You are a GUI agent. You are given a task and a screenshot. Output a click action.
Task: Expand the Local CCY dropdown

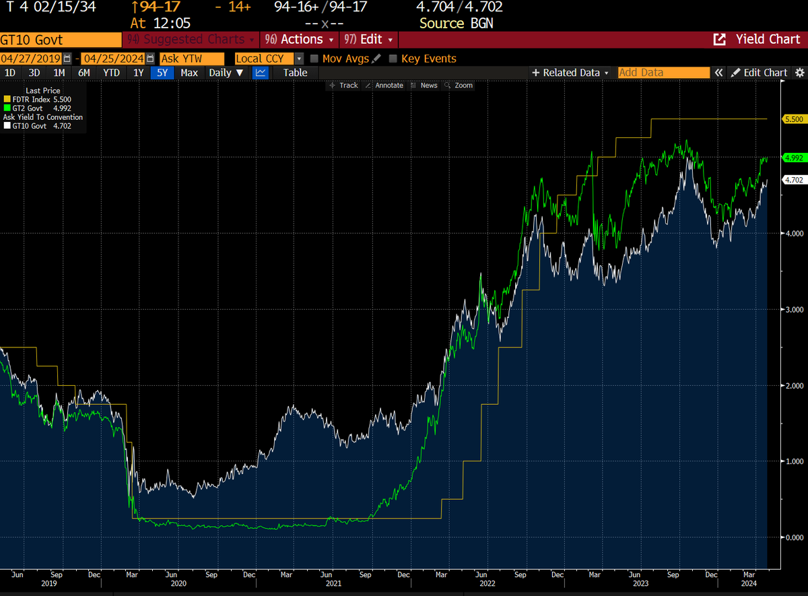tap(298, 58)
